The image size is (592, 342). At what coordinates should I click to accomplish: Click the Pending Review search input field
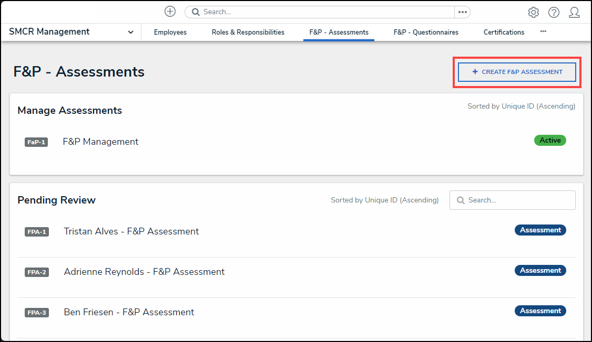click(513, 200)
